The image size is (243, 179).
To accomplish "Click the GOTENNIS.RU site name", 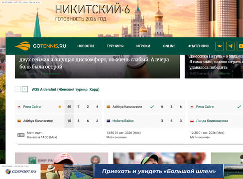I will 49,46.
